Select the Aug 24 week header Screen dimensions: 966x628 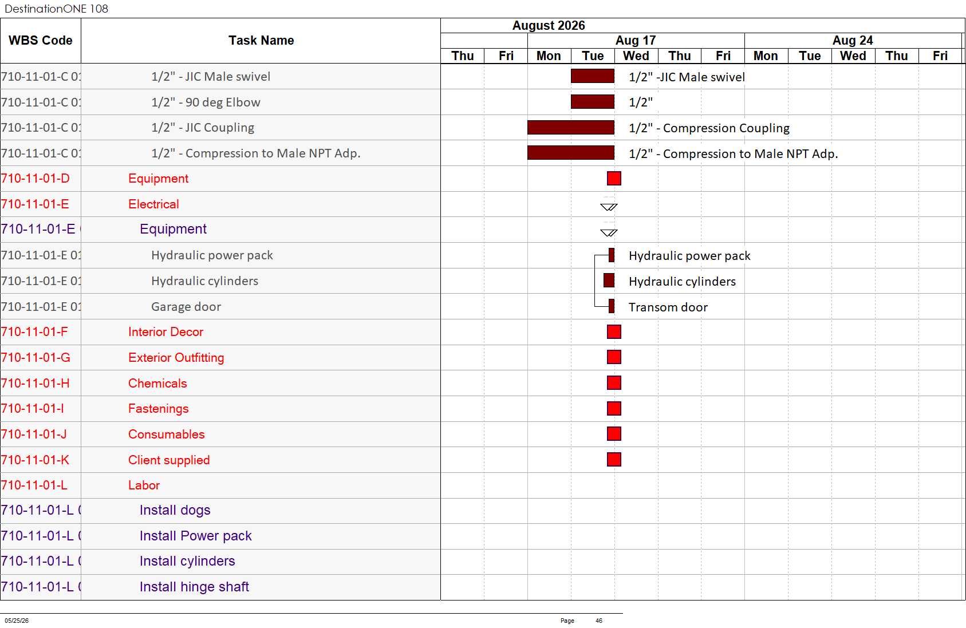(853, 41)
